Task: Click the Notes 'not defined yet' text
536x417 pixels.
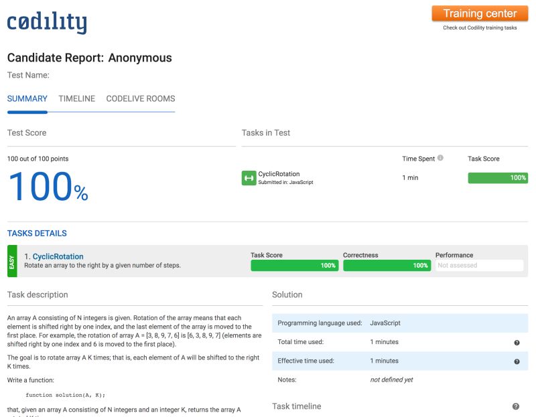Action: [x=391, y=380]
